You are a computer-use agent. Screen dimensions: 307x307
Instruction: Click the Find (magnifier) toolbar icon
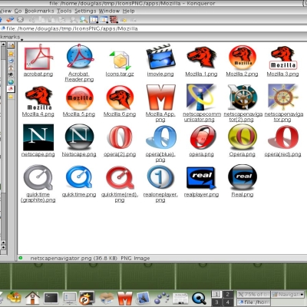point(84,19)
